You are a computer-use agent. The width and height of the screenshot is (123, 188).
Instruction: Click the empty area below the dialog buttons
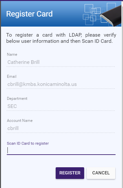pyautogui.click(x=61, y=184)
